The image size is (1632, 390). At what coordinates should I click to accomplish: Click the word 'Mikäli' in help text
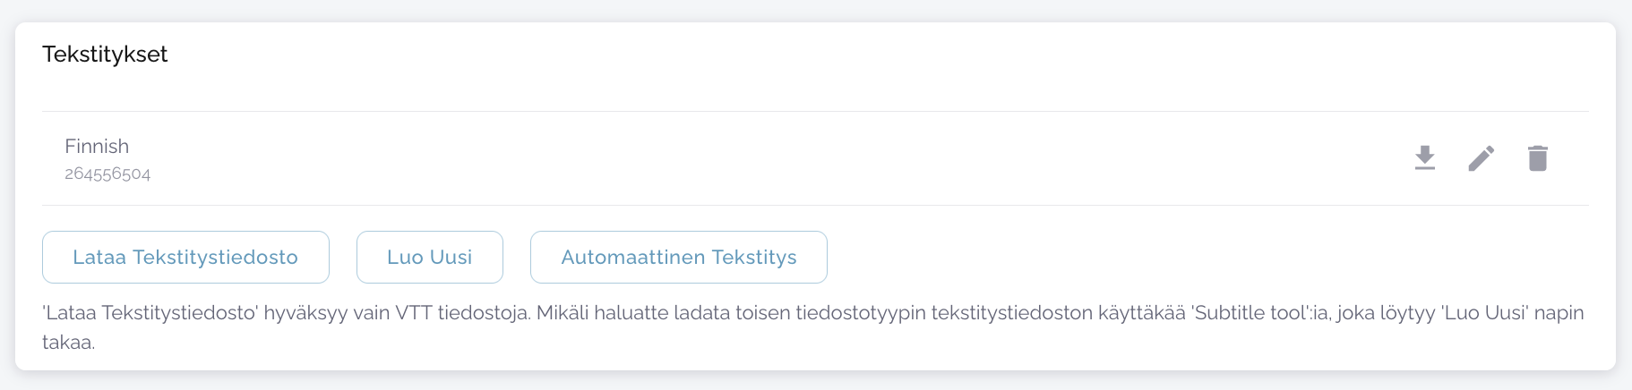[563, 313]
